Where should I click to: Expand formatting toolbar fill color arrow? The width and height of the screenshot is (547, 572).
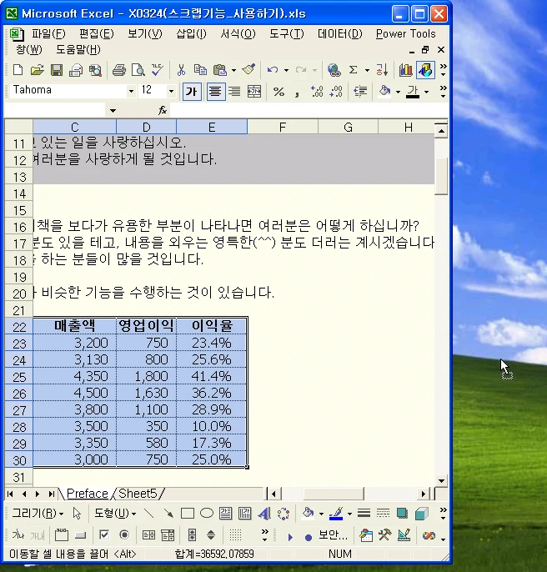coord(398,92)
